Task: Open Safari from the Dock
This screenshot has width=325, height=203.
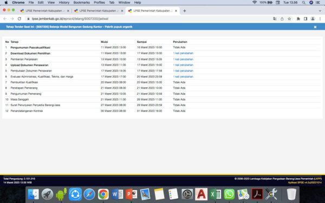Action: click(x=89, y=194)
